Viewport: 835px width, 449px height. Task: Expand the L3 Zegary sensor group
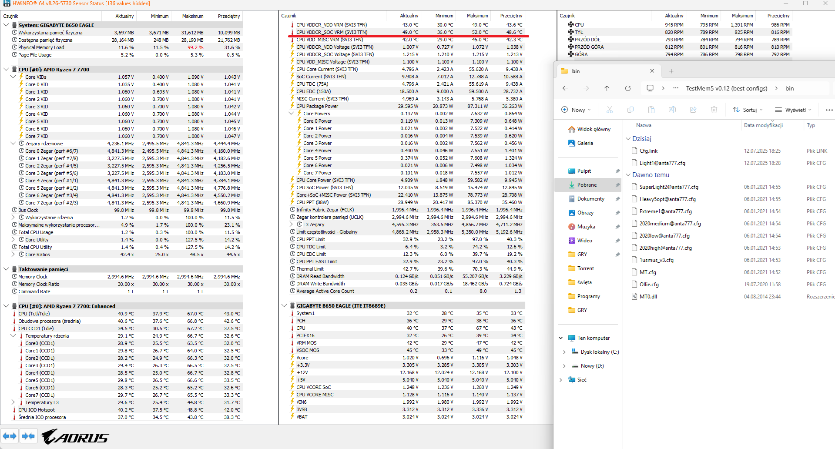click(292, 224)
